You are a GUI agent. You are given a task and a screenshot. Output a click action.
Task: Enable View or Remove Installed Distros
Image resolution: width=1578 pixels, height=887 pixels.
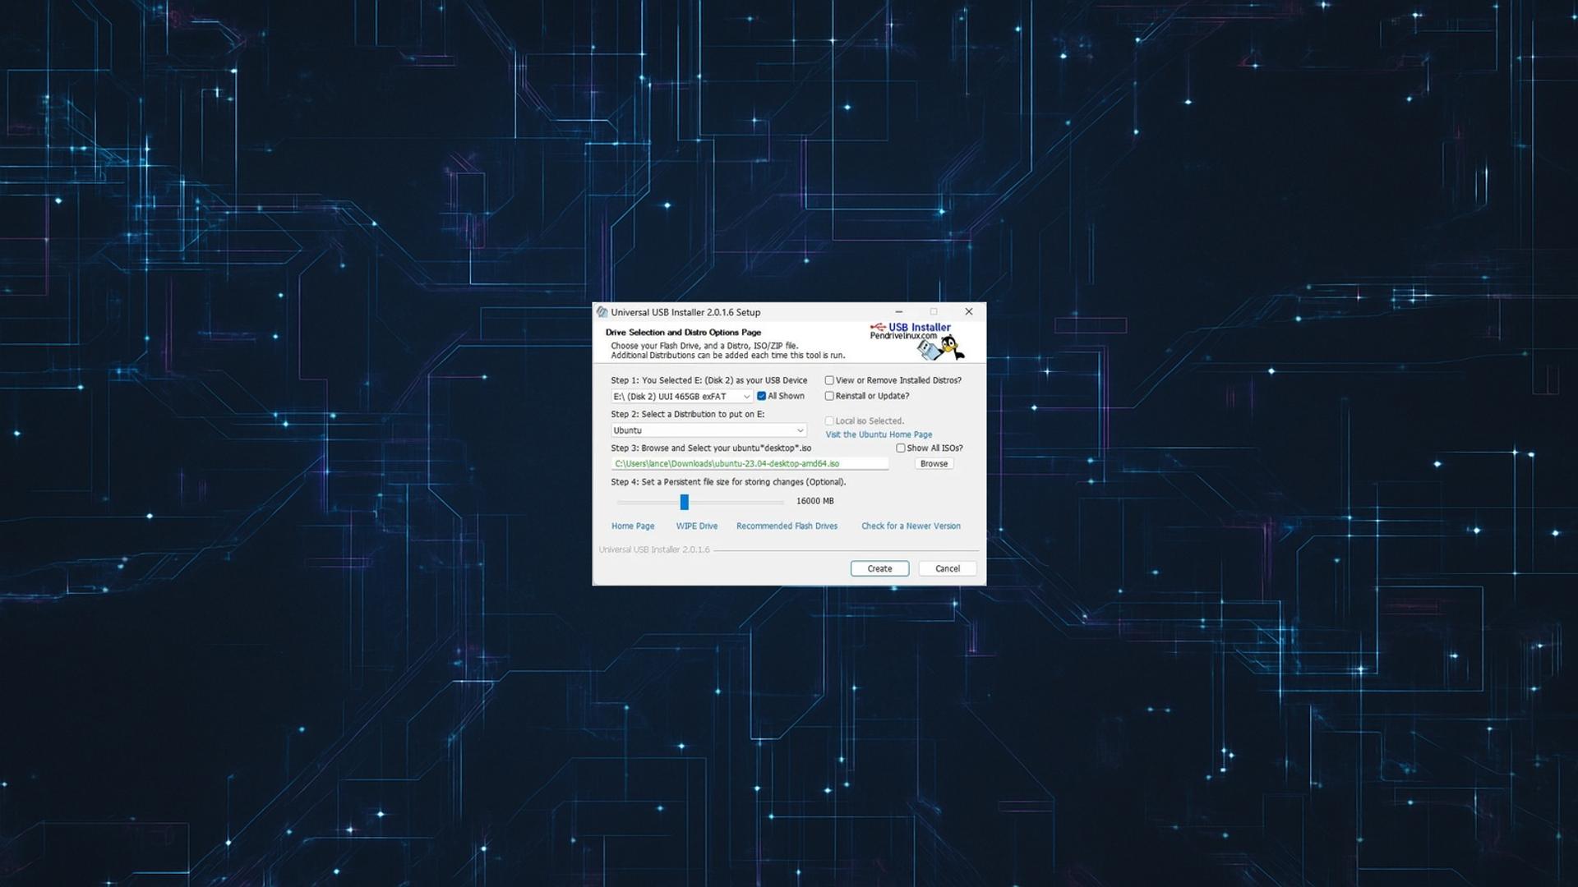(x=829, y=380)
